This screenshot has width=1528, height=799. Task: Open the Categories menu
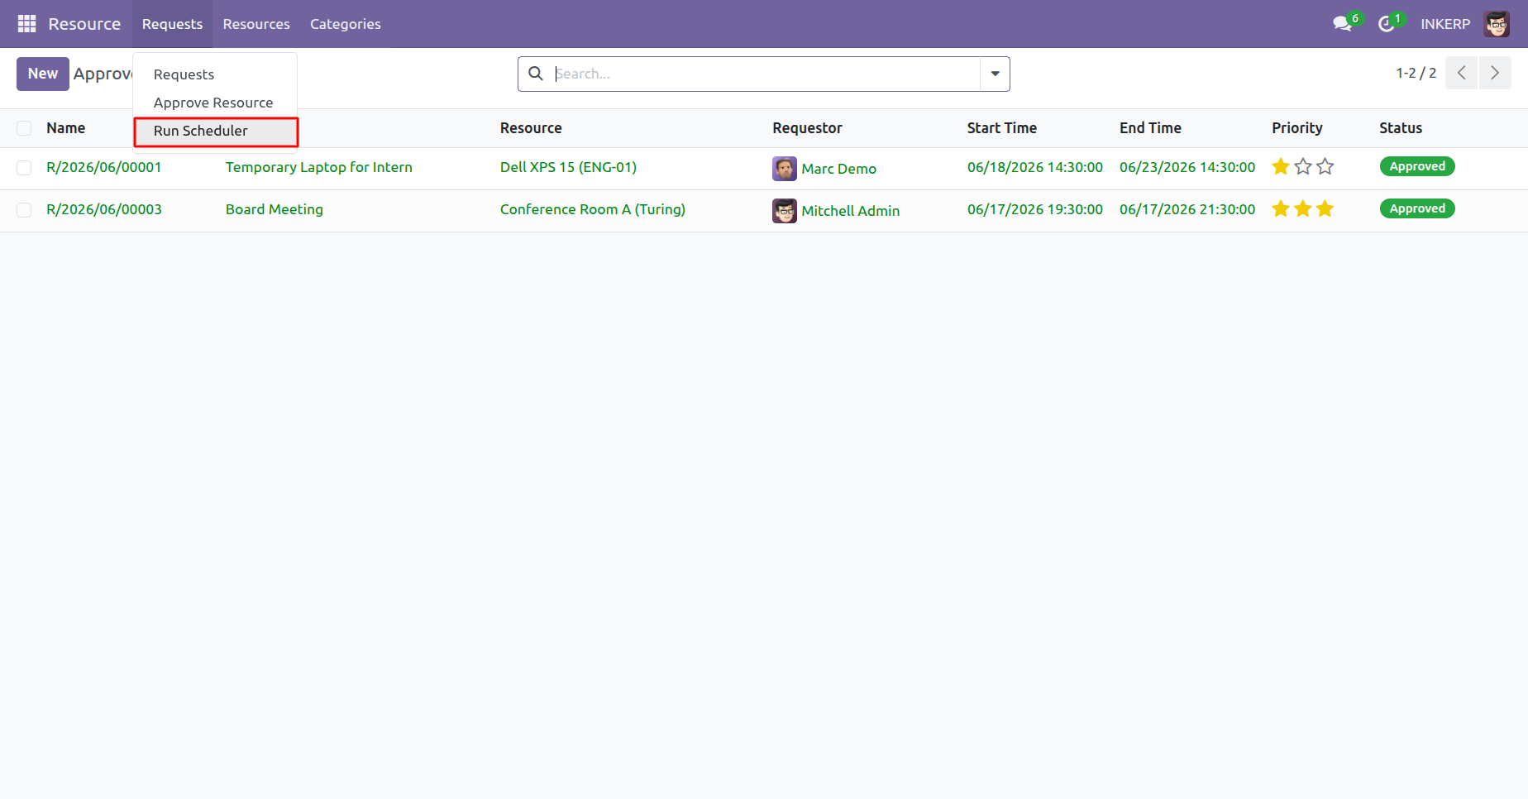click(346, 24)
